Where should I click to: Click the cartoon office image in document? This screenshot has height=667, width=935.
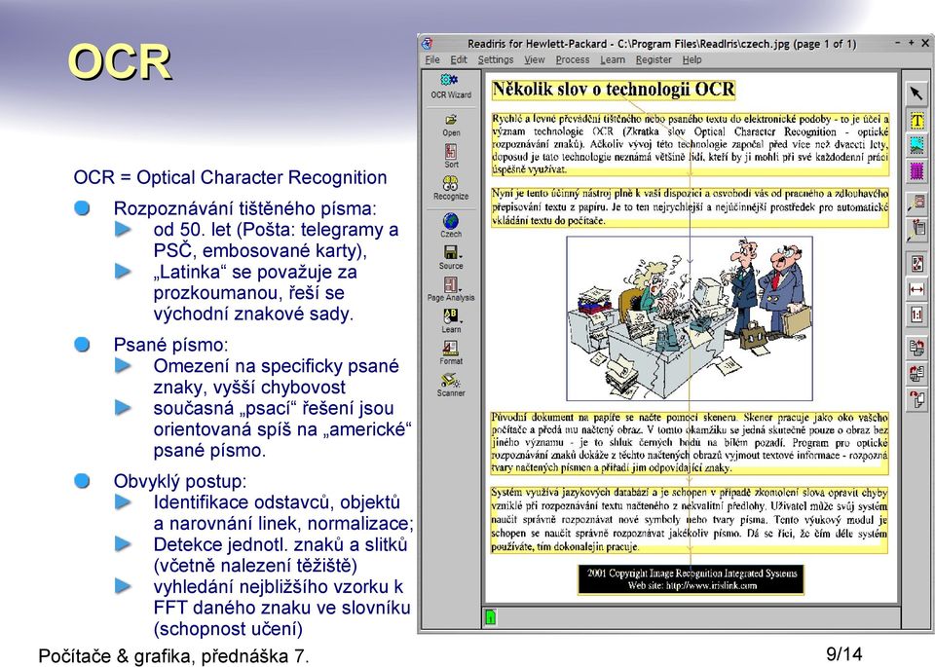click(690, 318)
